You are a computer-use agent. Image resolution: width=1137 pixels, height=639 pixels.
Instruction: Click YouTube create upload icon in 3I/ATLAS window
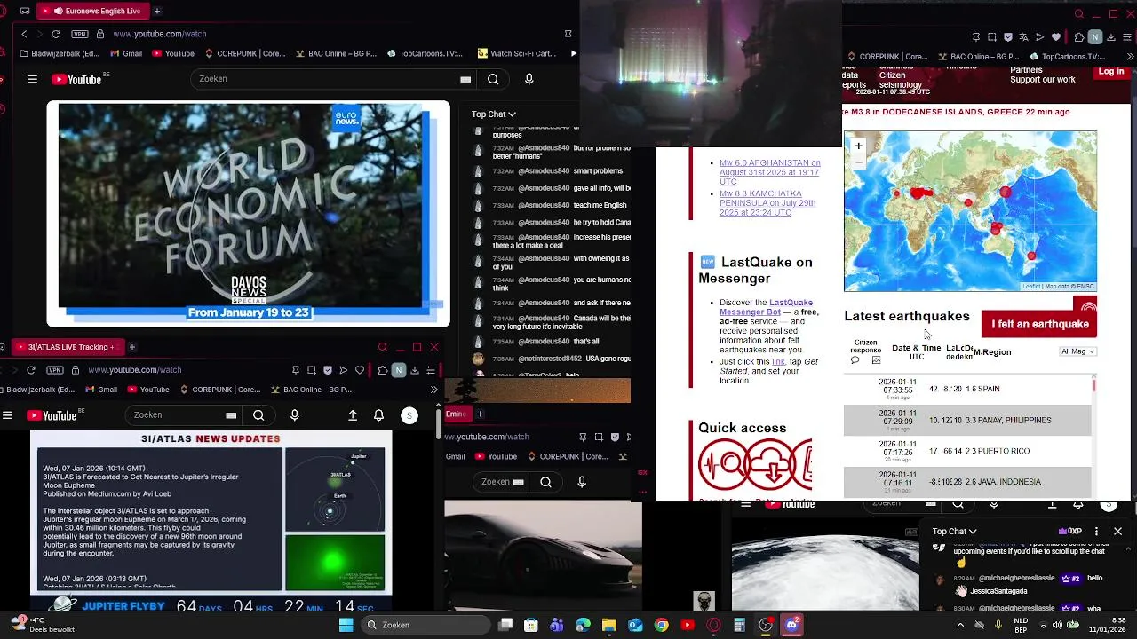tap(353, 414)
